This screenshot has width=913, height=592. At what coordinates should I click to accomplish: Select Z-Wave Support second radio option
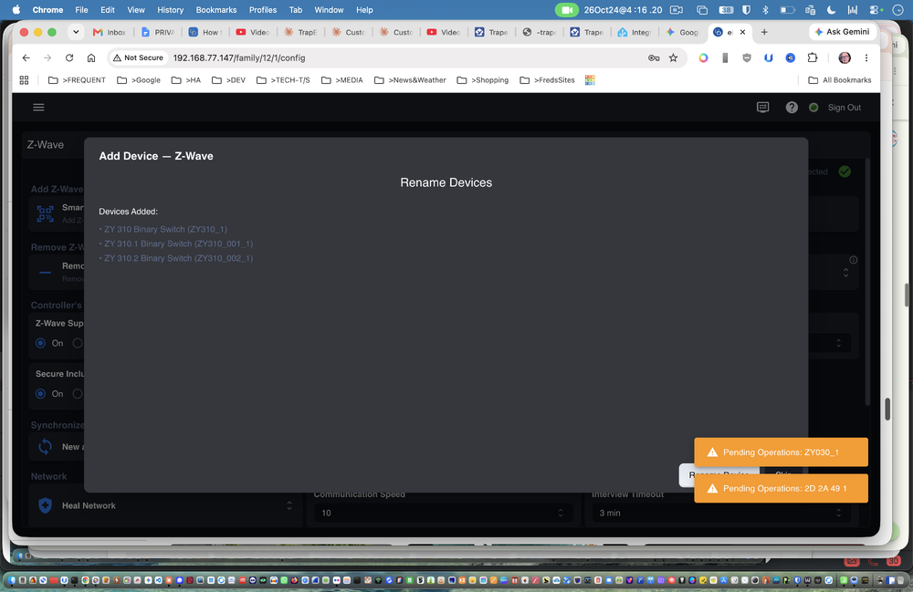pos(78,343)
